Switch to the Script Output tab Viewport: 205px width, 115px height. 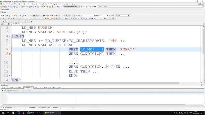58,88
